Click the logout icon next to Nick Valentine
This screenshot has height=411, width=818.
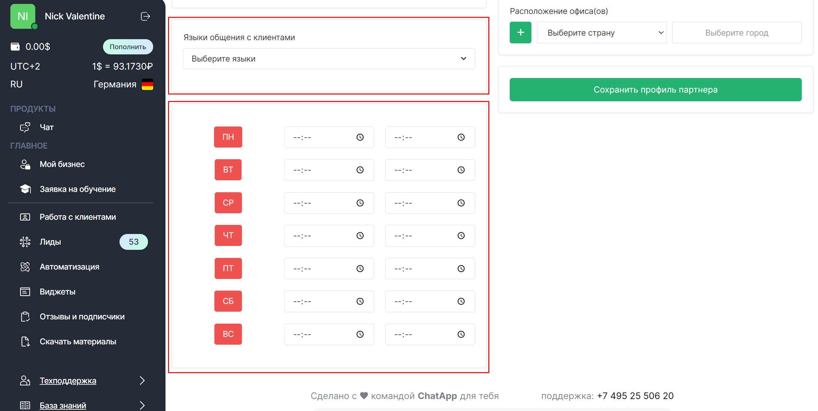tap(145, 17)
